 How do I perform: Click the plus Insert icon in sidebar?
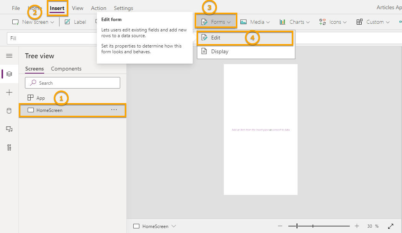pyautogui.click(x=9, y=92)
